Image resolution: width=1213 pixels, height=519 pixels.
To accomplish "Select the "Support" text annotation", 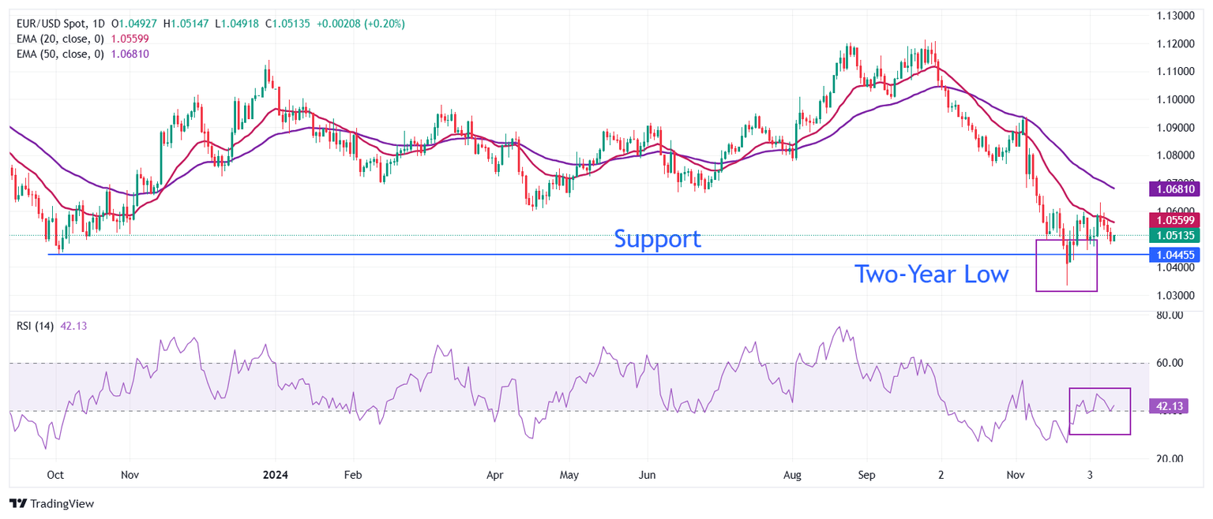I will click(x=657, y=238).
